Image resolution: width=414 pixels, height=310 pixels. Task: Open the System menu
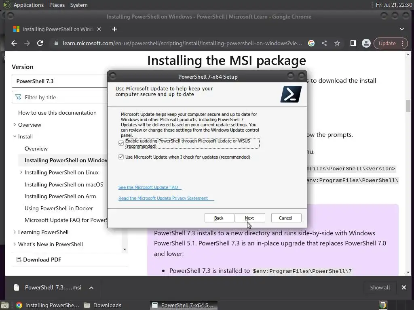[79, 5]
